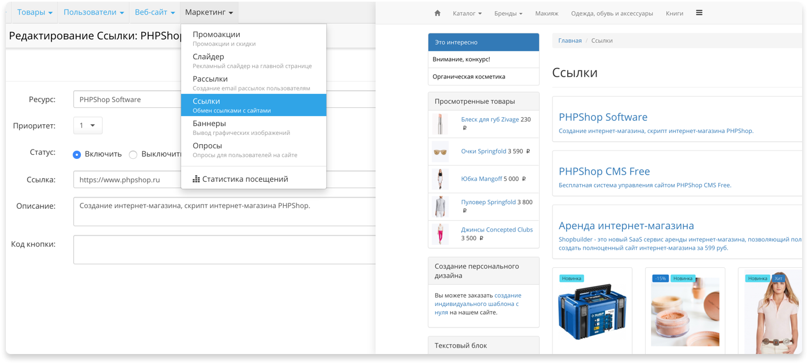Open the PHPShop Software link heading
Screen dimensions: 808x364
coord(603,117)
